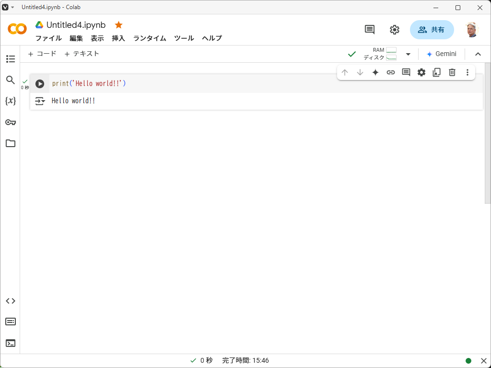Click the Gemini sparkle icon in cell toolbar
Viewport: 491px width, 368px height.
coord(375,73)
